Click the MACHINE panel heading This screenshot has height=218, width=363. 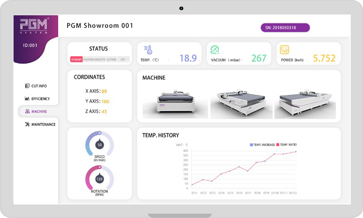[x=154, y=78]
